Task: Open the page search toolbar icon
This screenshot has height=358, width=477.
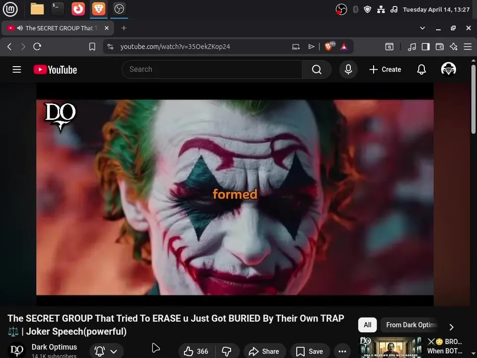Action: tap(389, 47)
